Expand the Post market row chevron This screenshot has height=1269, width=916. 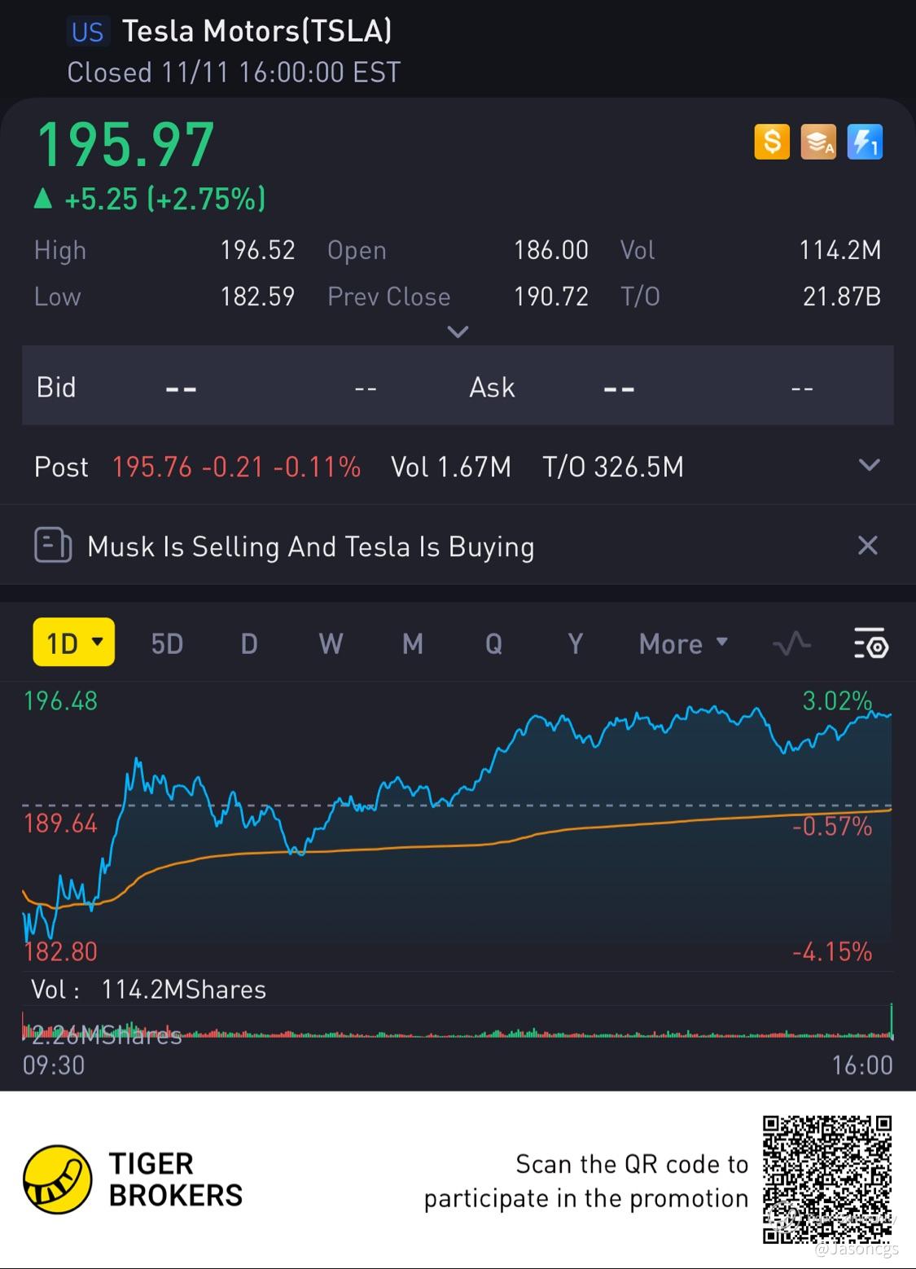(870, 465)
